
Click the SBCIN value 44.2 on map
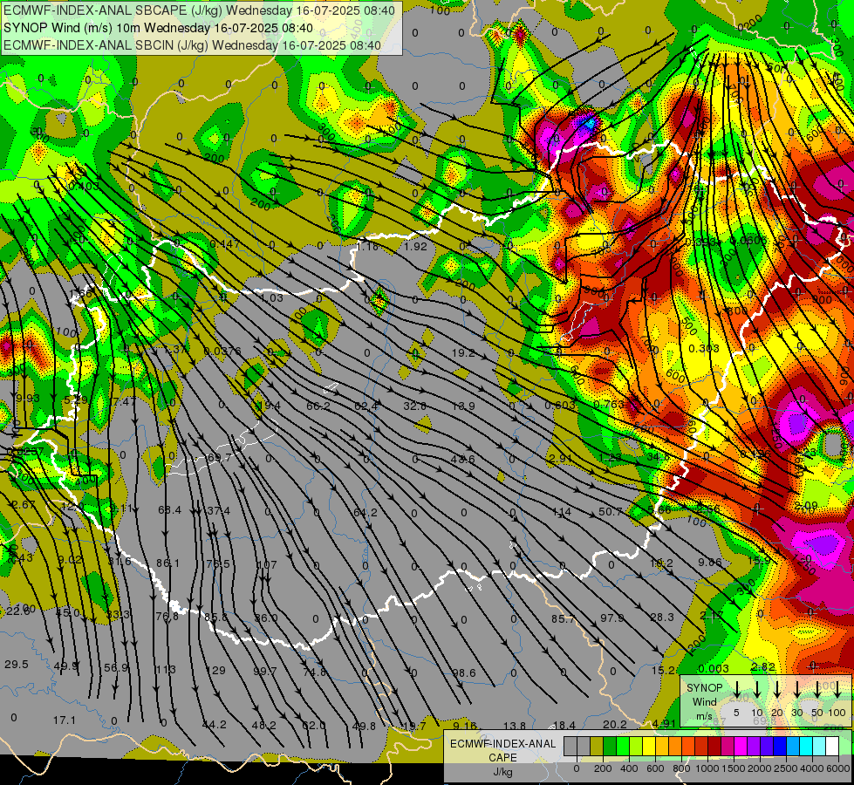pyautogui.click(x=214, y=725)
